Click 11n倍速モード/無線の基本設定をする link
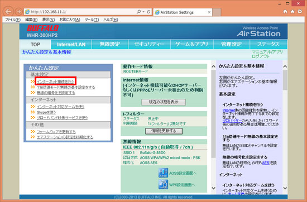 click(x=66, y=87)
